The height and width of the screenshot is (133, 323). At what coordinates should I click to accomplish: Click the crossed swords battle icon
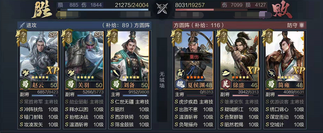(x=161, y=9)
